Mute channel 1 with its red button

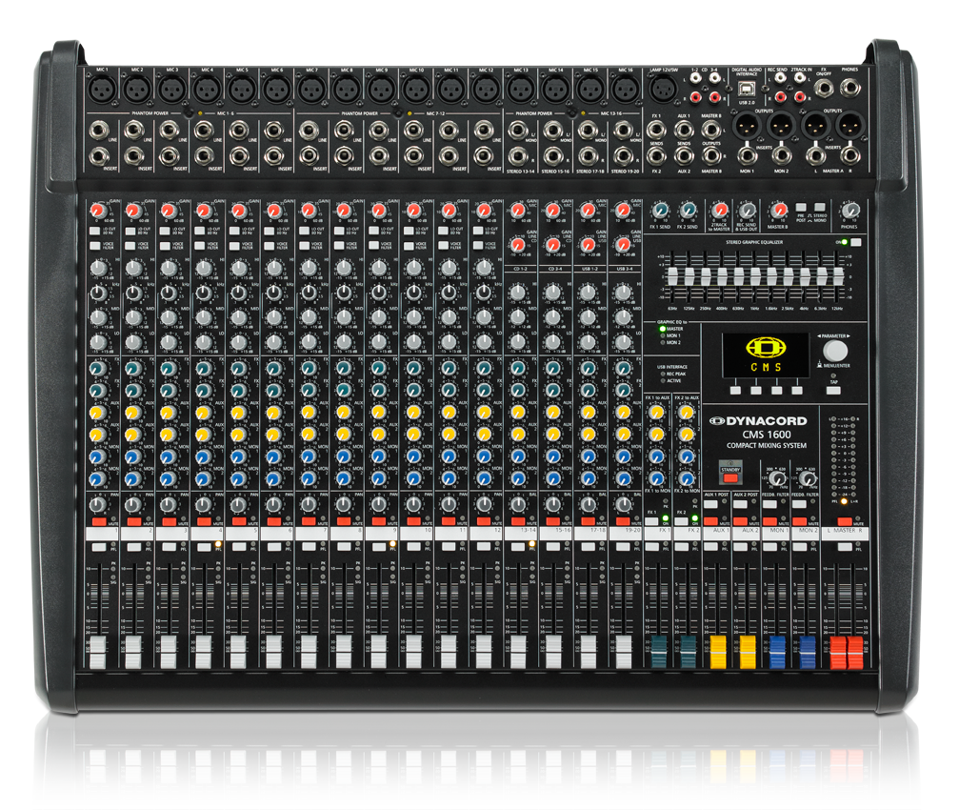tap(97, 523)
